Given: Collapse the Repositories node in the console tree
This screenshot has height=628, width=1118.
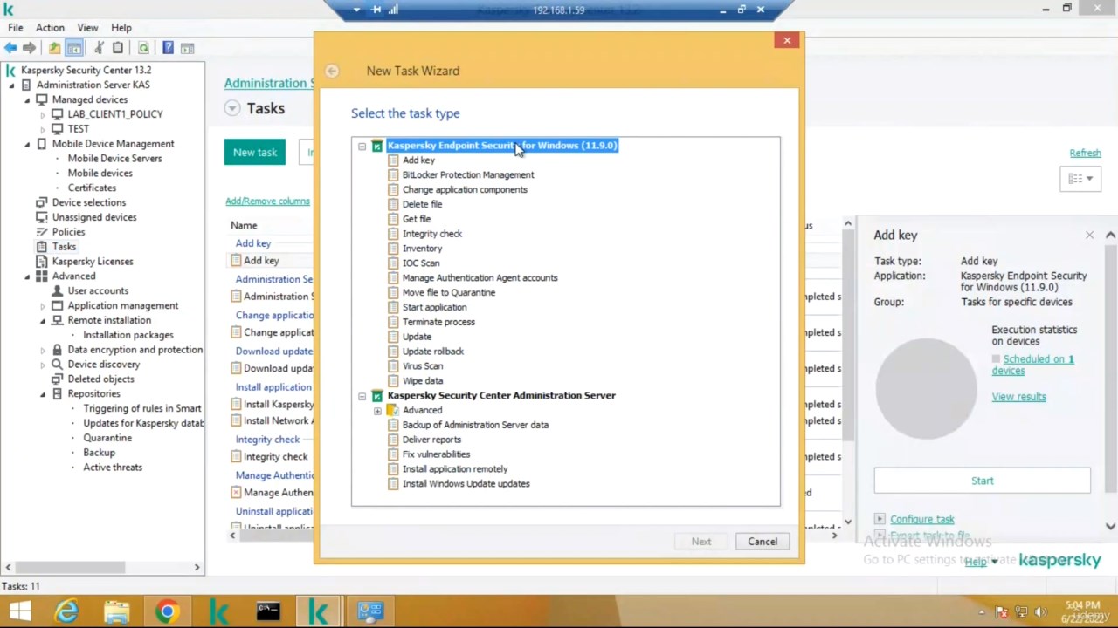Looking at the screenshot, I should 43,394.
